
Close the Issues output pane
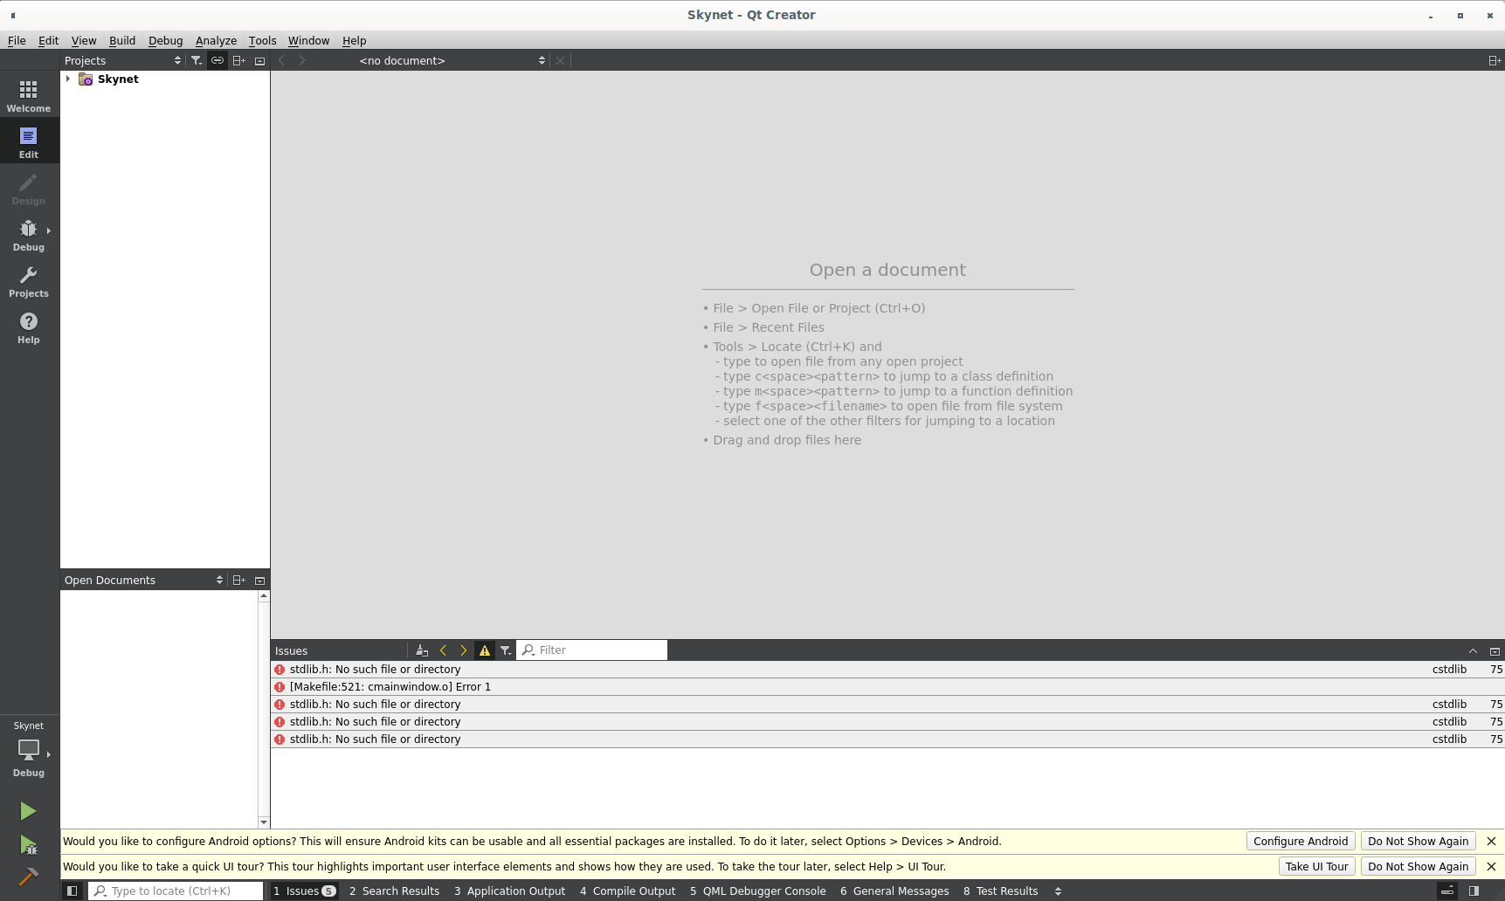point(1495,651)
